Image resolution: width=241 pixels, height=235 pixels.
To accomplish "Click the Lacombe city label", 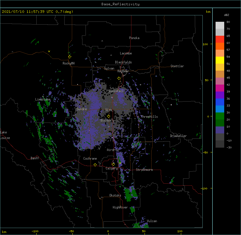I will click(126, 53).
